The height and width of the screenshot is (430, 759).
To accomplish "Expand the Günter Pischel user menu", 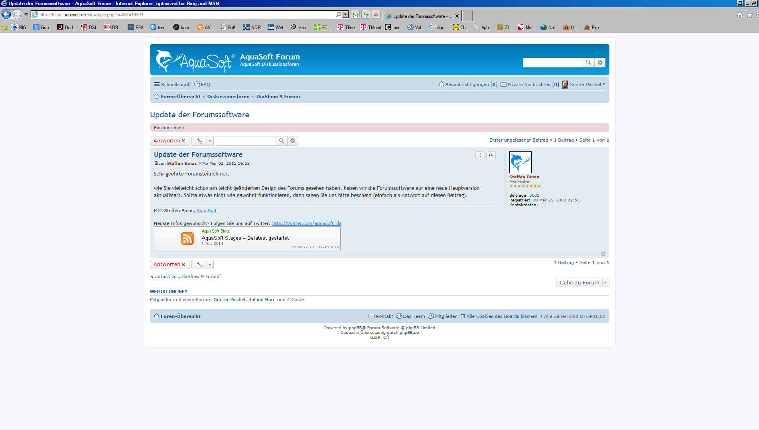I will tap(585, 85).
